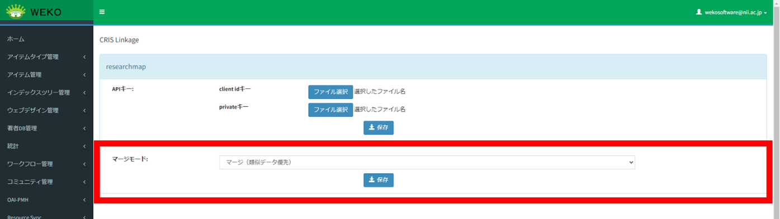Expand ワークフロー管理 menu
780x219 pixels.
pos(46,164)
